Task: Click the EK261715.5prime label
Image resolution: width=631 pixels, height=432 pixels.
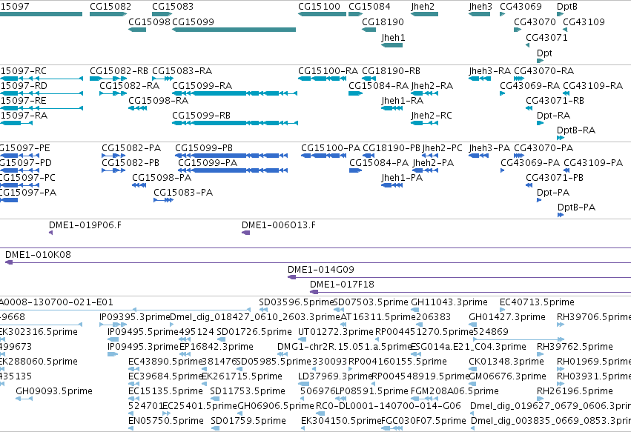Action: coord(242,376)
